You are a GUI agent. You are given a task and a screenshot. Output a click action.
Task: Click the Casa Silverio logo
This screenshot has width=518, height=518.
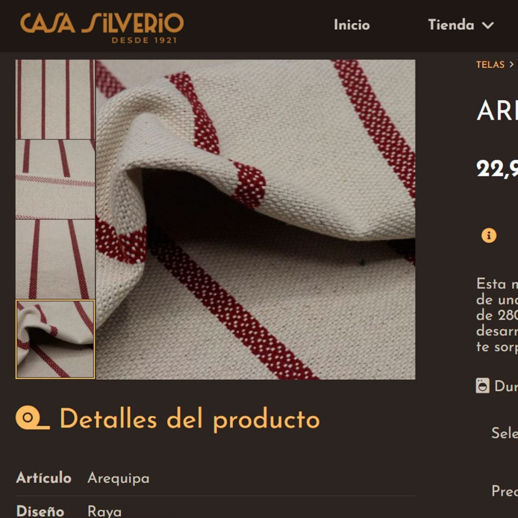[x=102, y=28]
